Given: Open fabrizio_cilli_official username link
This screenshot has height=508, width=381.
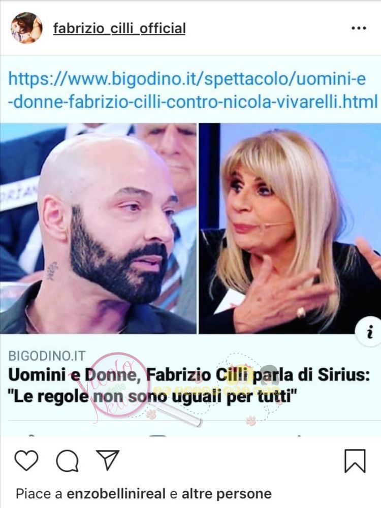Looking at the screenshot, I should tap(119, 28).
